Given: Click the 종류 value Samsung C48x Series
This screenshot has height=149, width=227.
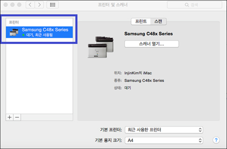Looking at the screenshot, I should [x=144, y=80].
